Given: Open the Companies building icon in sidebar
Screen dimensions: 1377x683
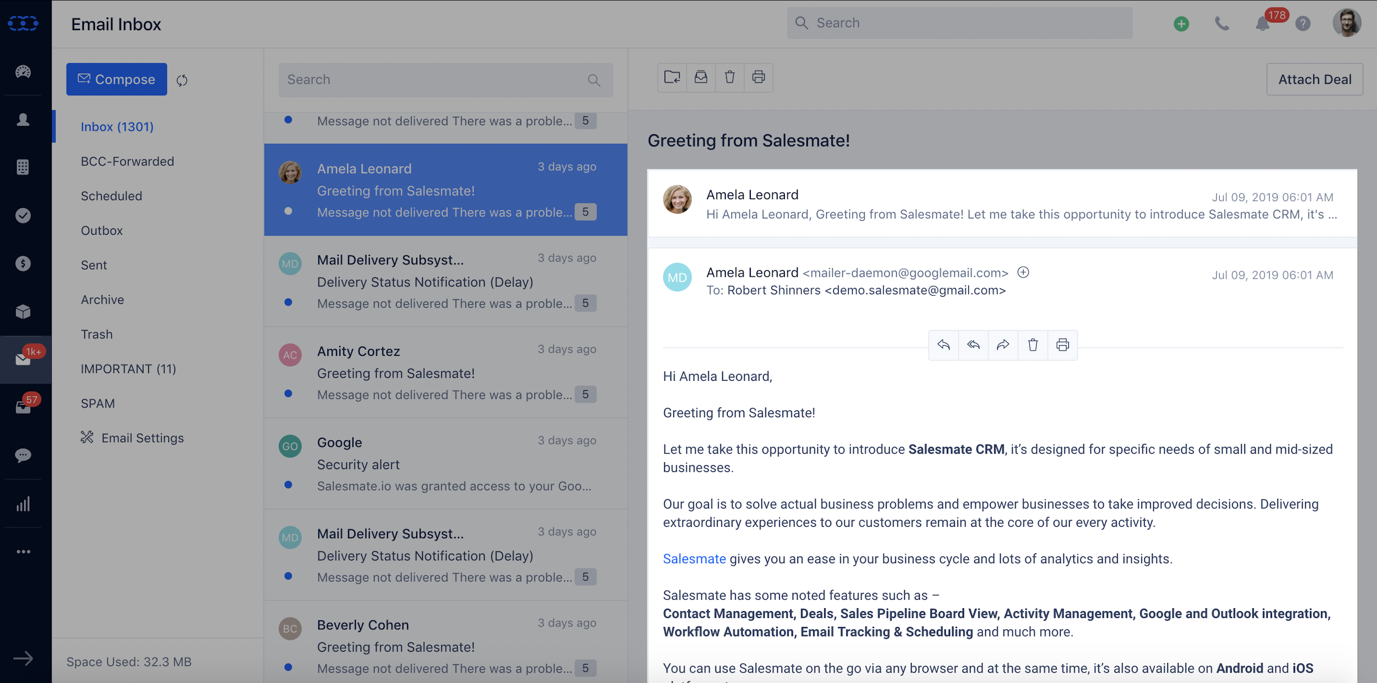Looking at the screenshot, I should click(23, 167).
